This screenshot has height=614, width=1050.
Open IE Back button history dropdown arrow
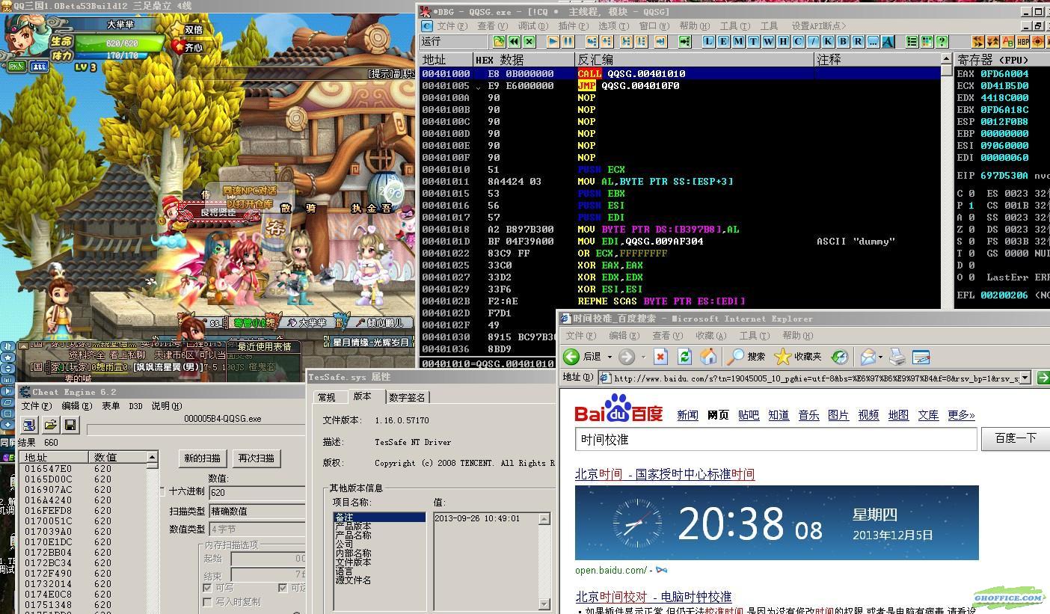[609, 357]
